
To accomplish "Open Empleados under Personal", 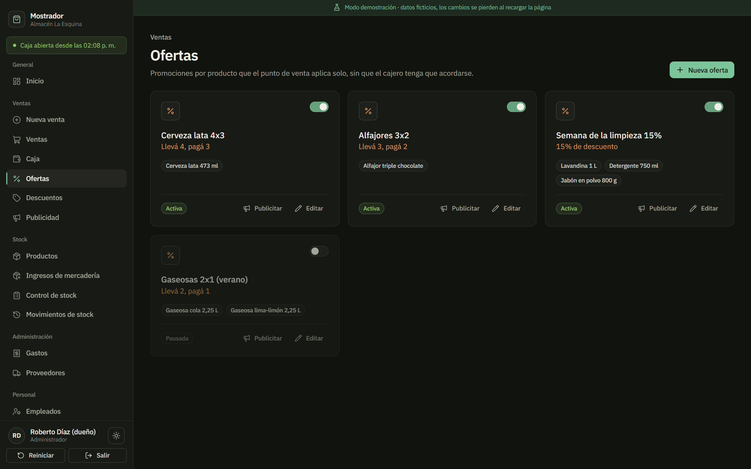I will pyautogui.click(x=66, y=411).
